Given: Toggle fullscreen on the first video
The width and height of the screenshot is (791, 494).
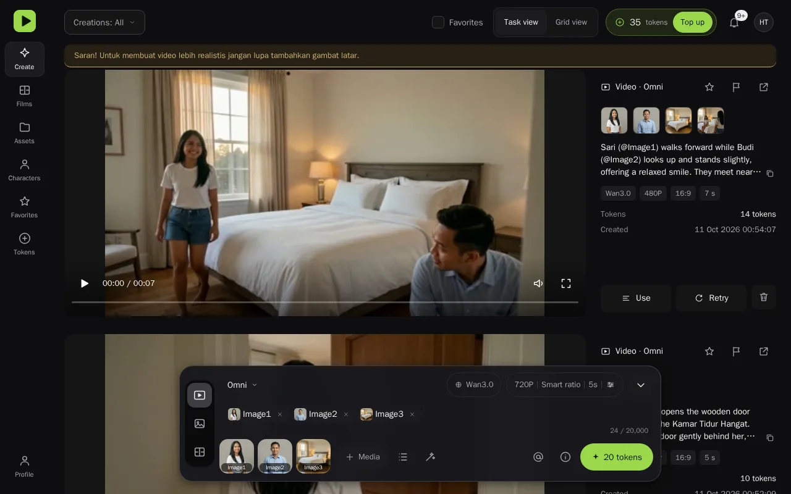Looking at the screenshot, I should (566, 283).
